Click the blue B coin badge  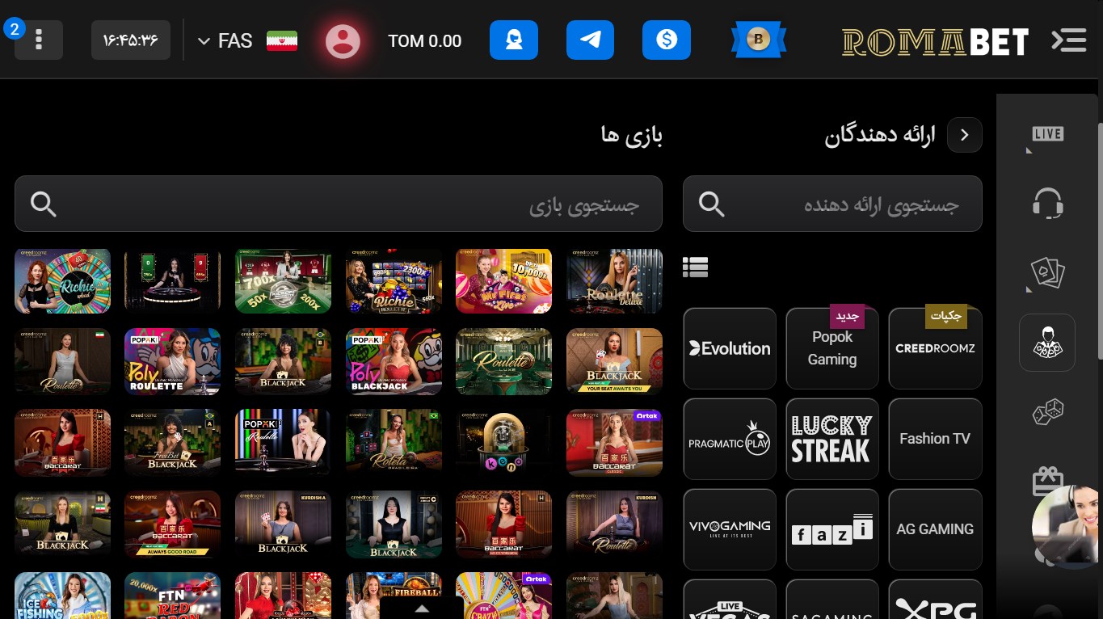[758, 38]
